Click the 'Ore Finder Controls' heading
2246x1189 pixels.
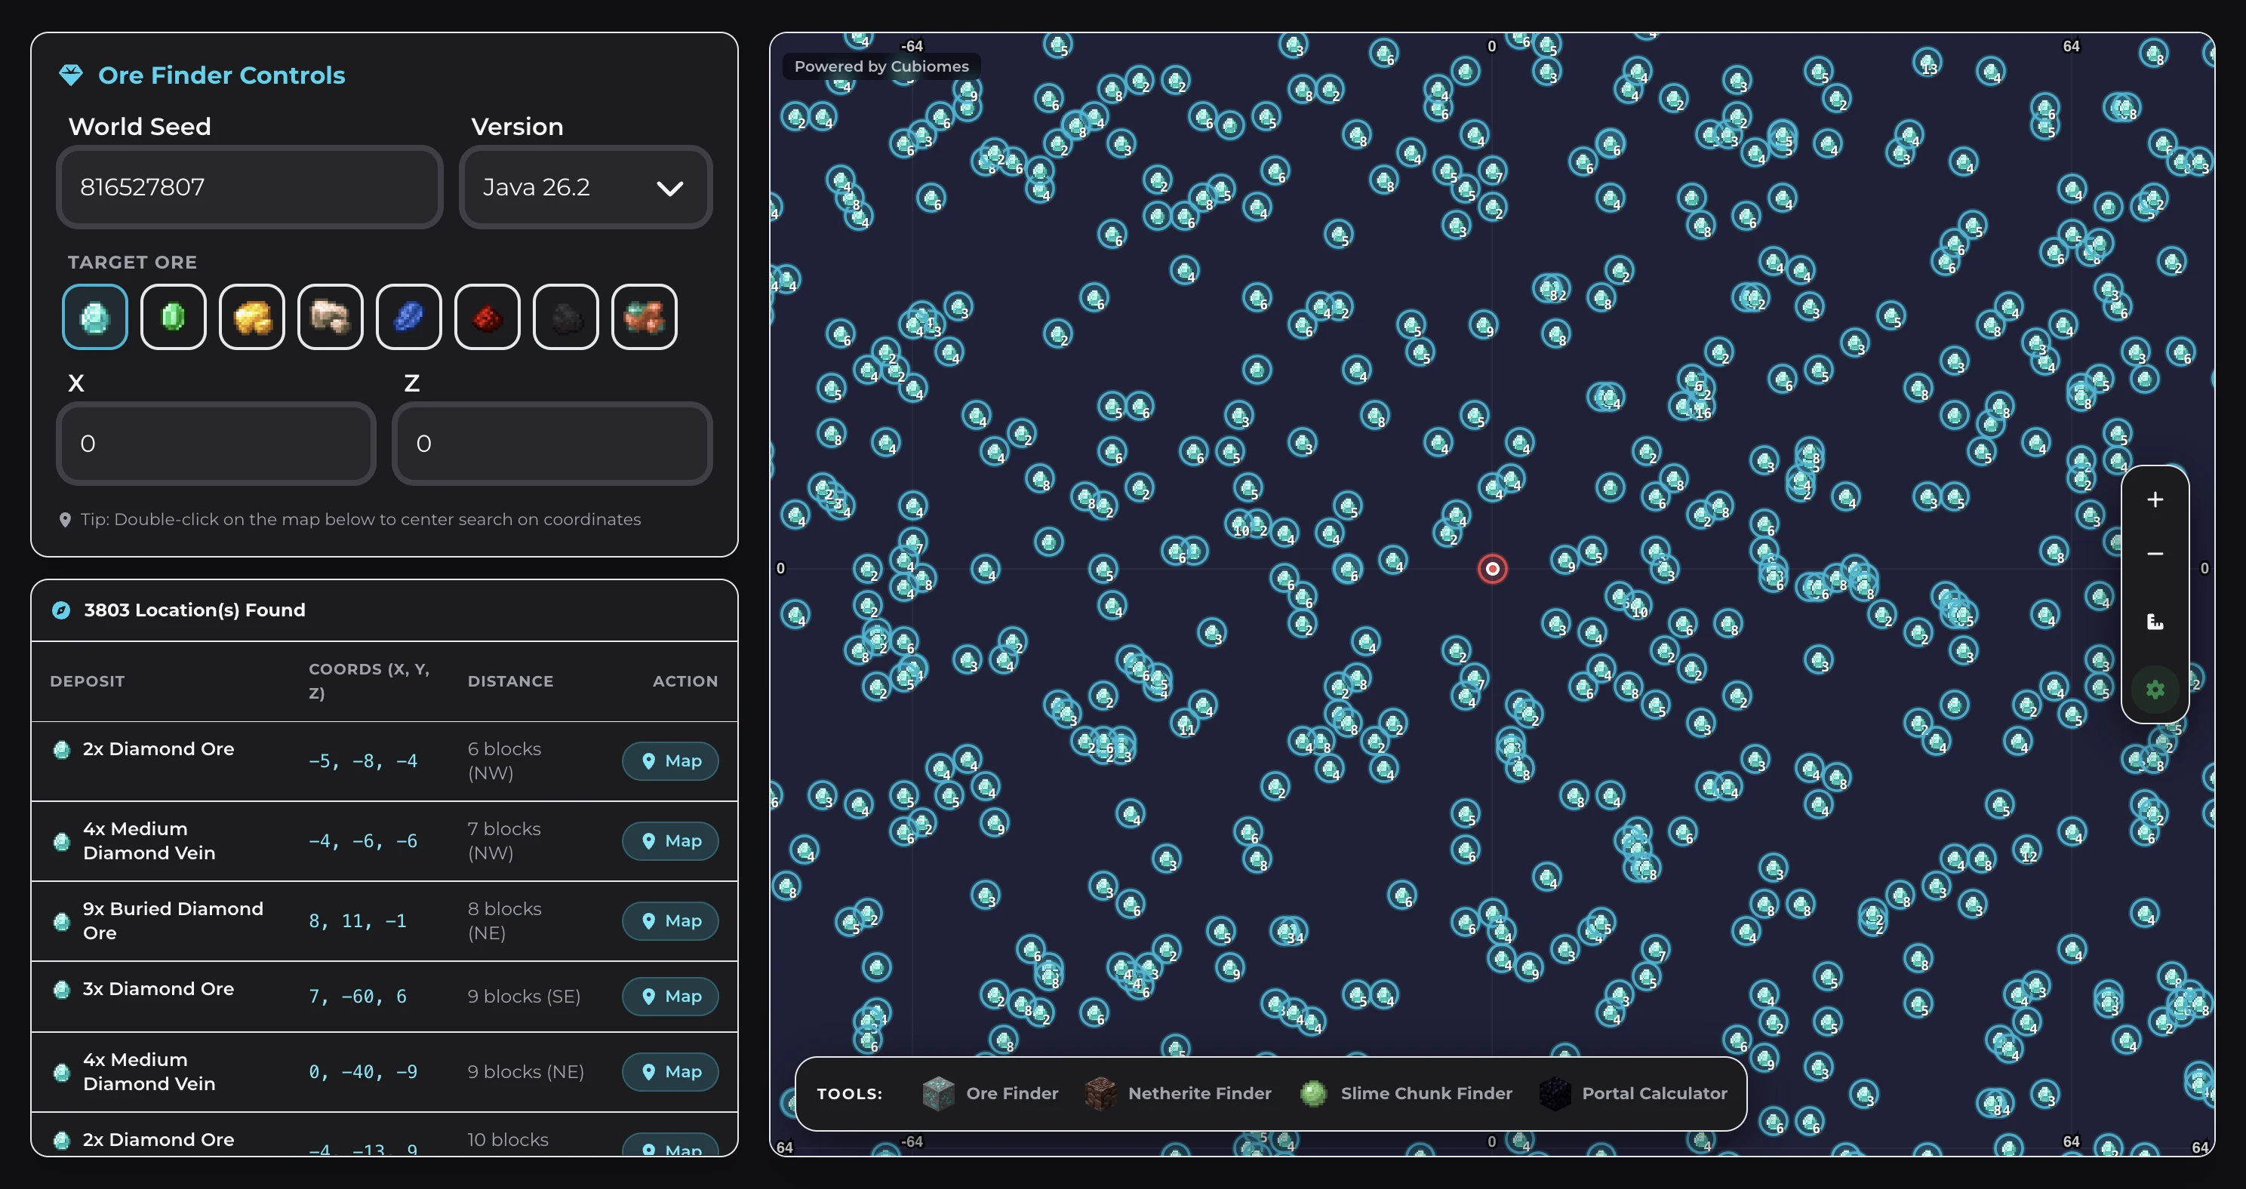[221, 76]
